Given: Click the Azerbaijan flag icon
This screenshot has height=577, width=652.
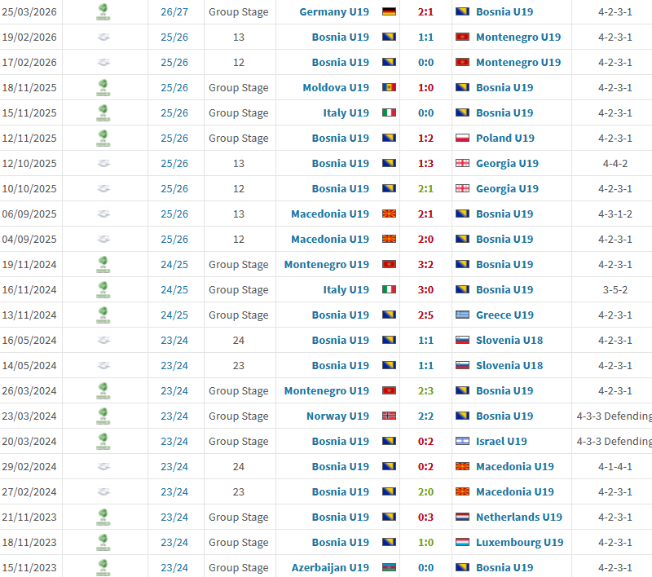Looking at the screenshot, I should 389,568.
